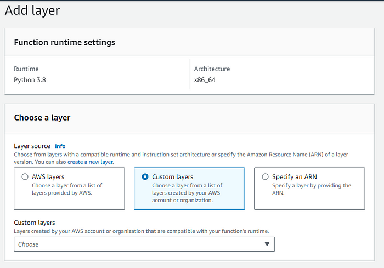Click the 'Custom layers' label above the dropdown
This screenshot has width=384, height=268.
pyautogui.click(x=34, y=223)
